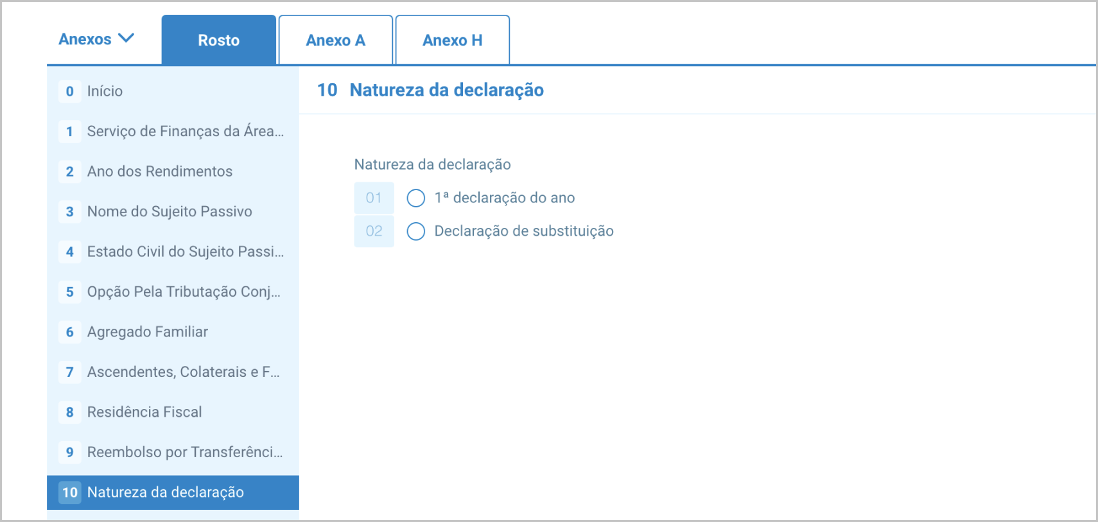1098x522 pixels.
Task: Switch to the Rosto tab
Action: (x=218, y=40)
